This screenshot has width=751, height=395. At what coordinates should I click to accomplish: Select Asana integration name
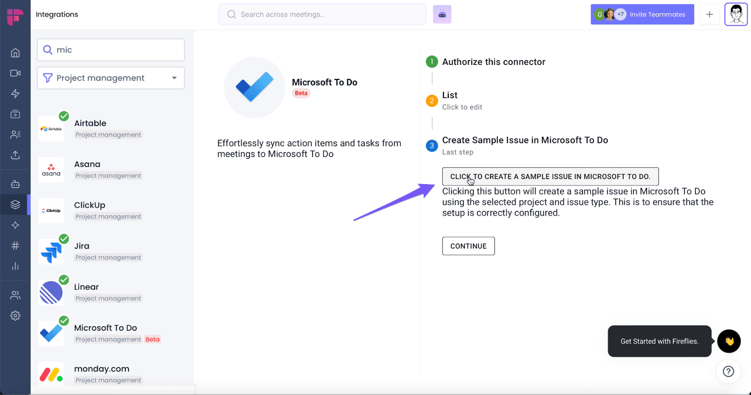[87, 164]
